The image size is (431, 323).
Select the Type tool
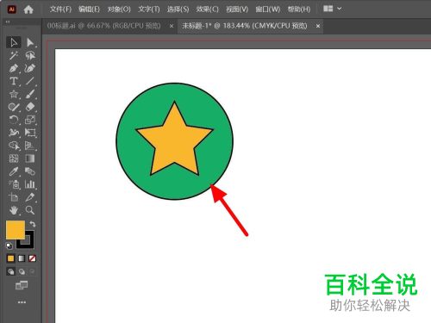click(x=14, y=81)
